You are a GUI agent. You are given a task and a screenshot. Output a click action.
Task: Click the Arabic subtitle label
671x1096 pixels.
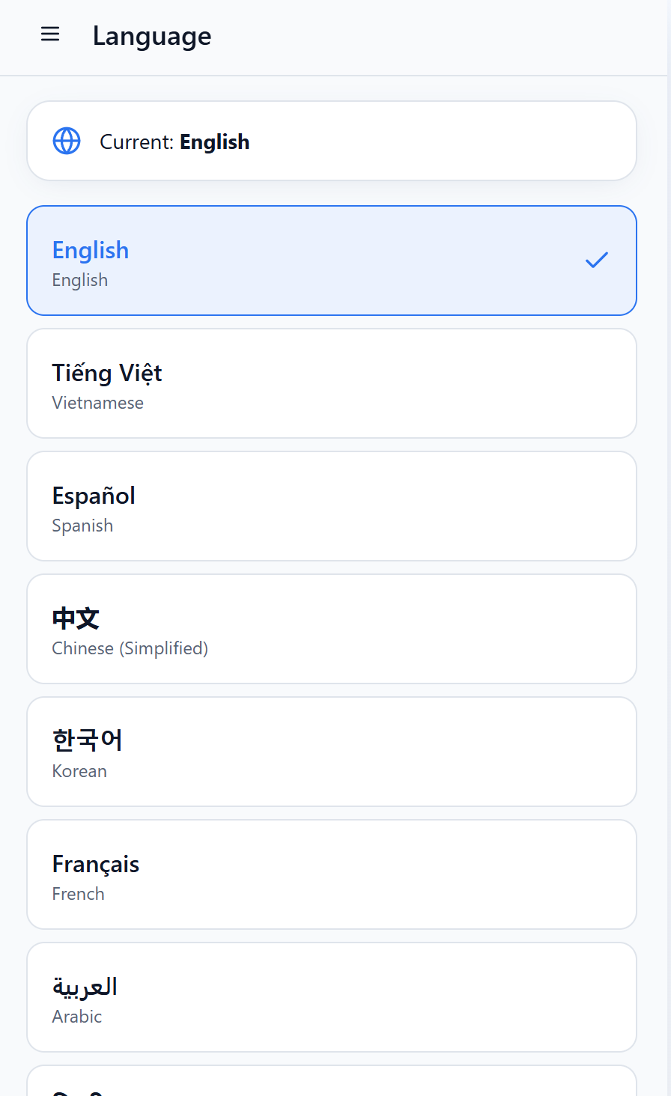[x=77, y=1017]
